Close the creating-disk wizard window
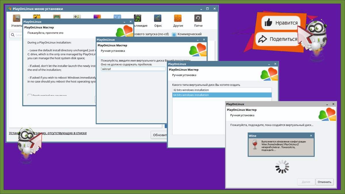The image size is (345, 194). pyautogui.click(x=333, y=104)
